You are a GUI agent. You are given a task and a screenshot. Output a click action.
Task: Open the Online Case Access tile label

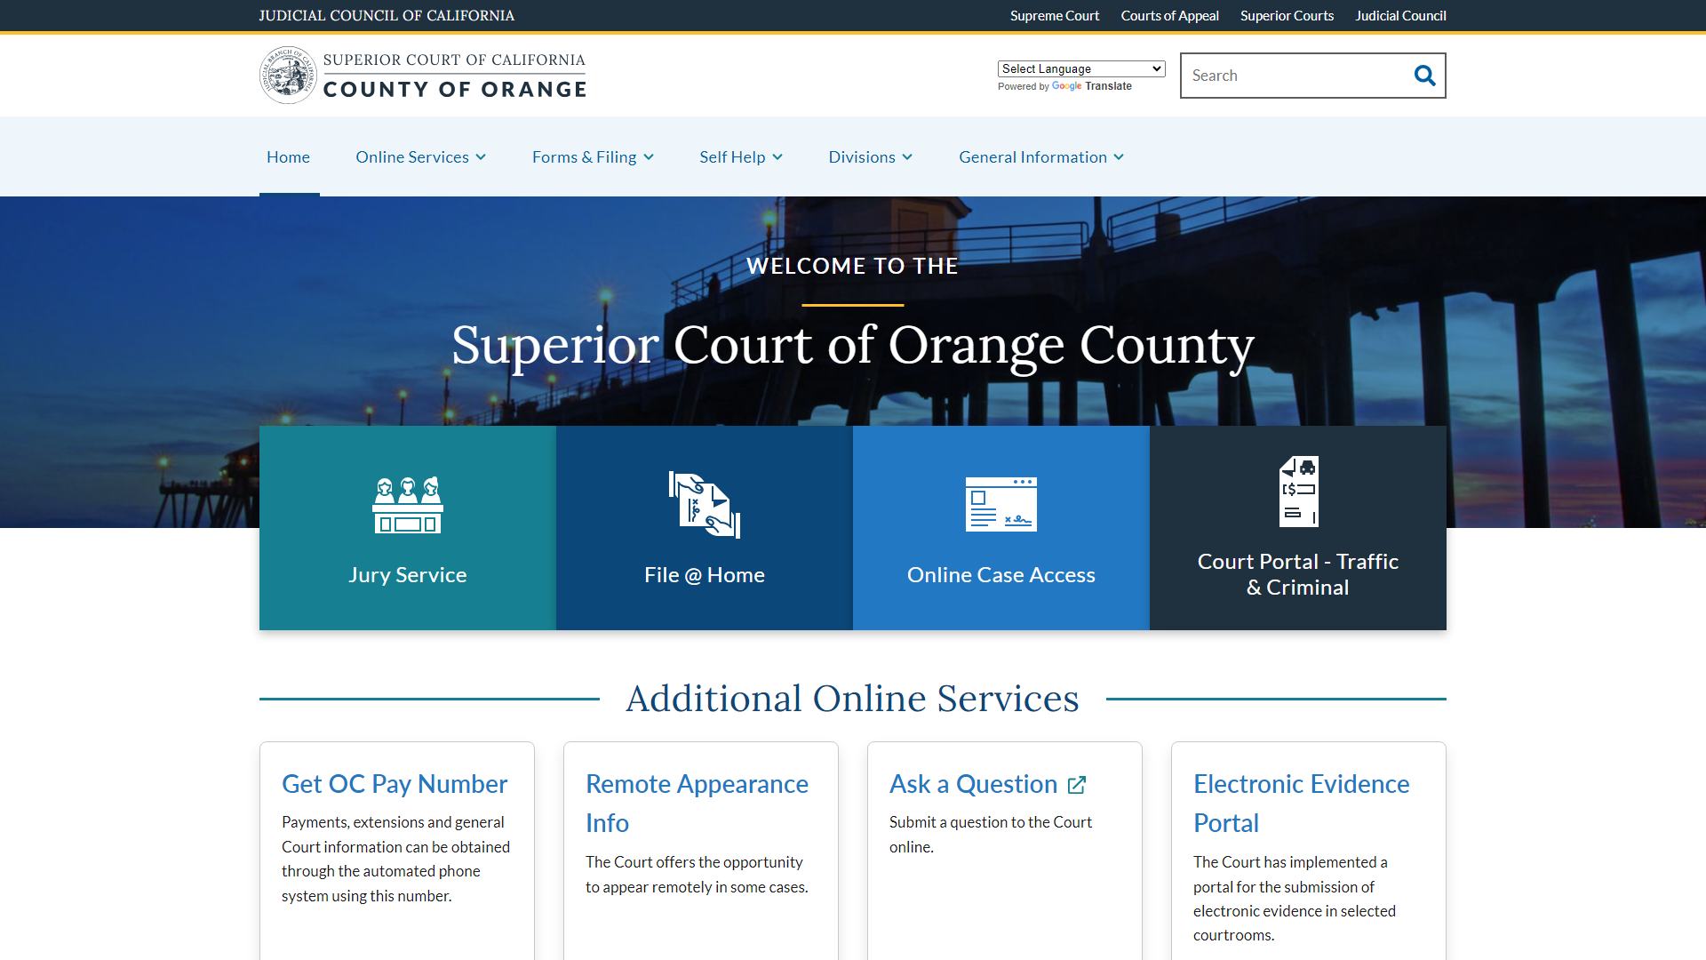pyautogui.click(x=1001, y=575)
